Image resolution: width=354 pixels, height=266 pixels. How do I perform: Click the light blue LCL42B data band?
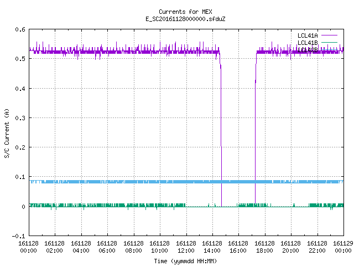click(x=186, y=182)
